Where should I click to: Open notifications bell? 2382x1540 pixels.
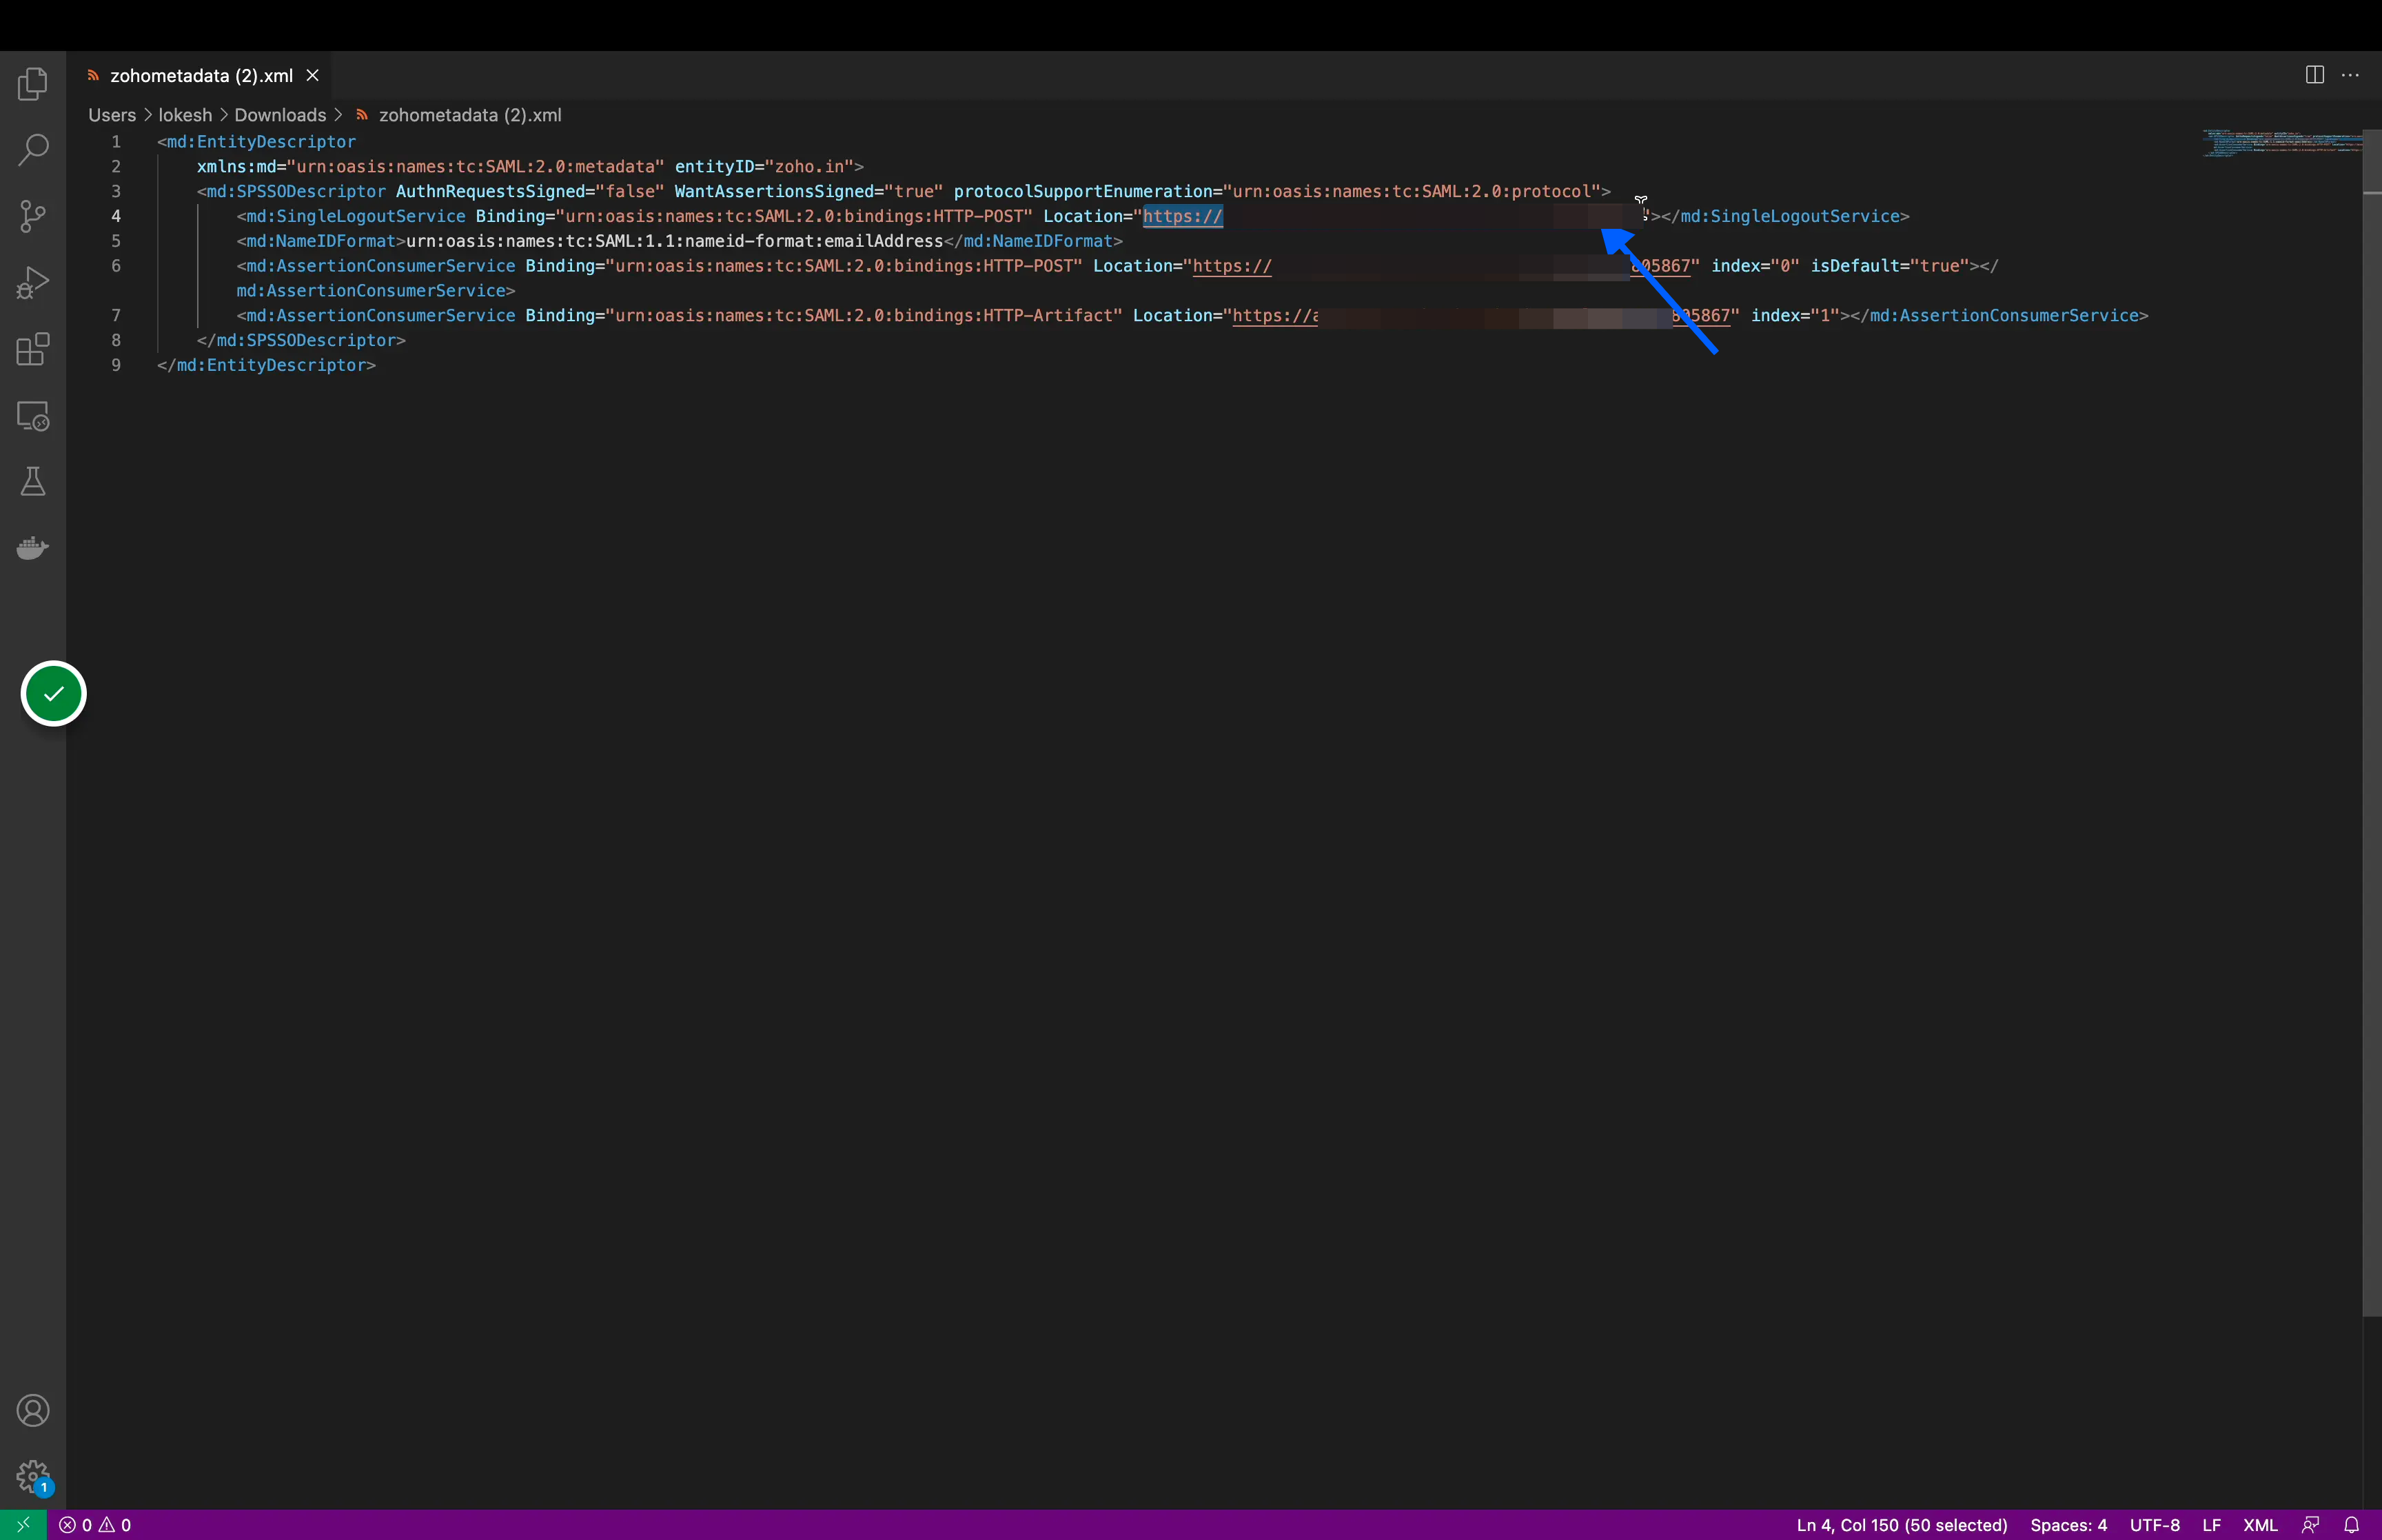(2352, 1525)
